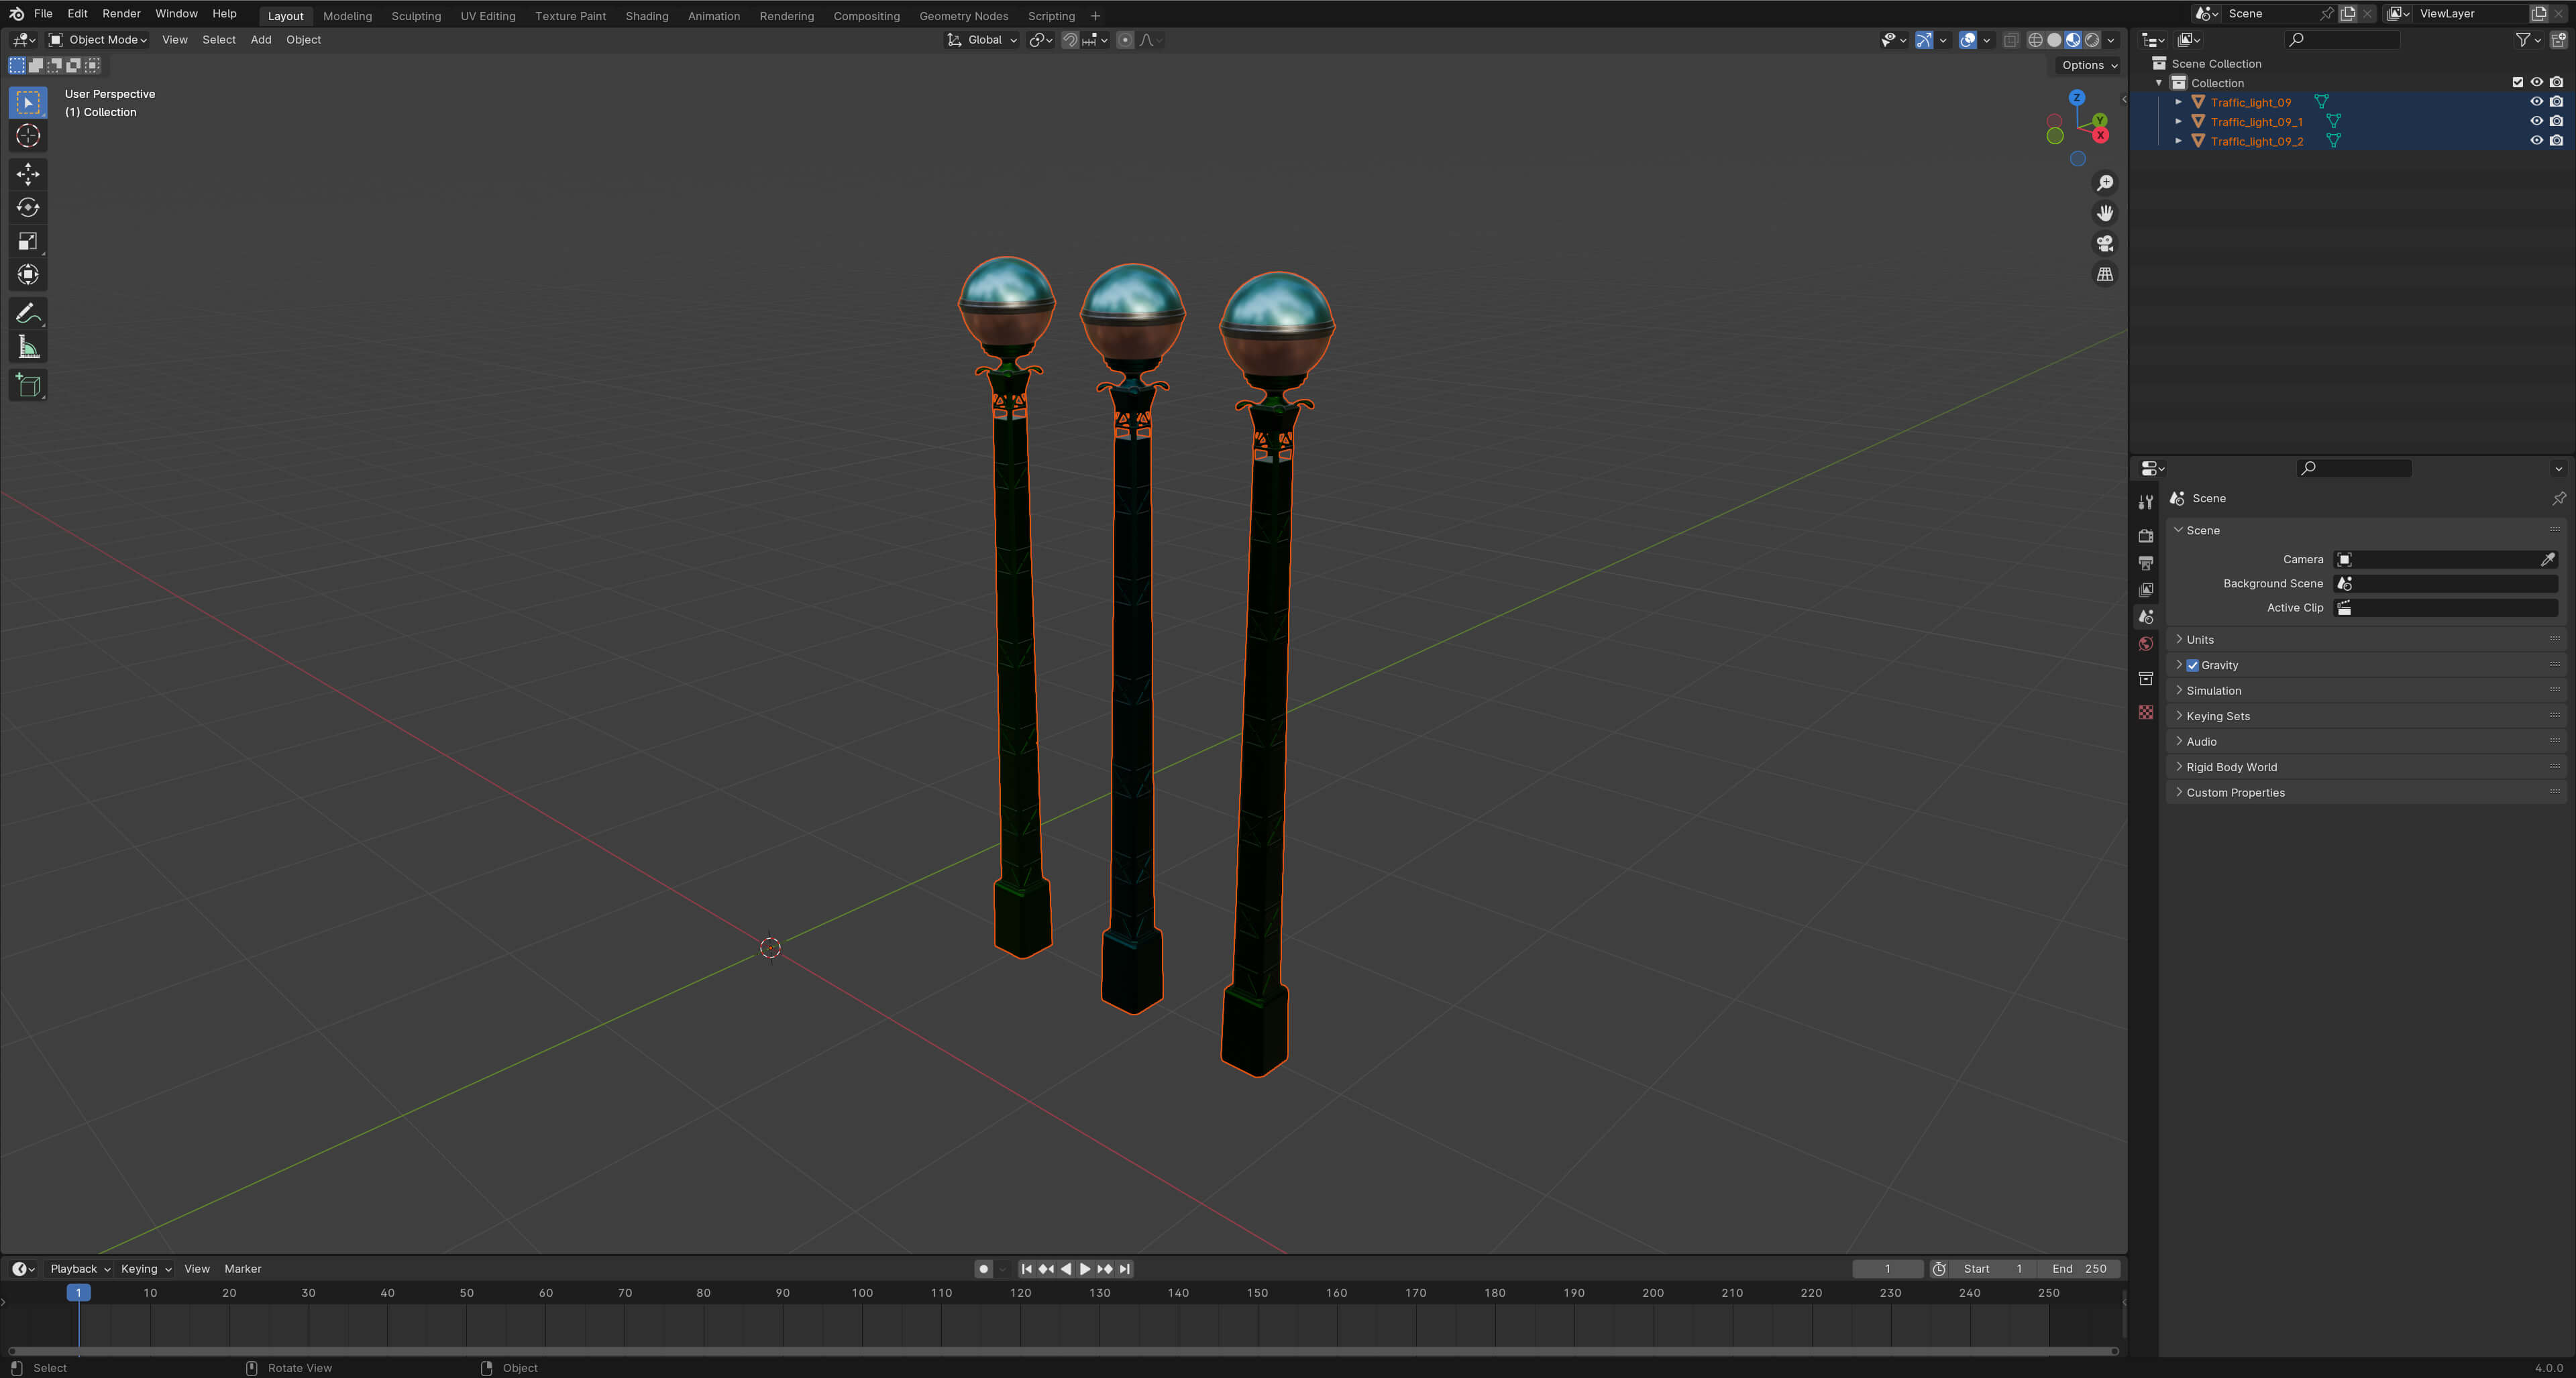Open the World properties tab
This screenshot has width=2576, height=1378.
[2146, 644]
